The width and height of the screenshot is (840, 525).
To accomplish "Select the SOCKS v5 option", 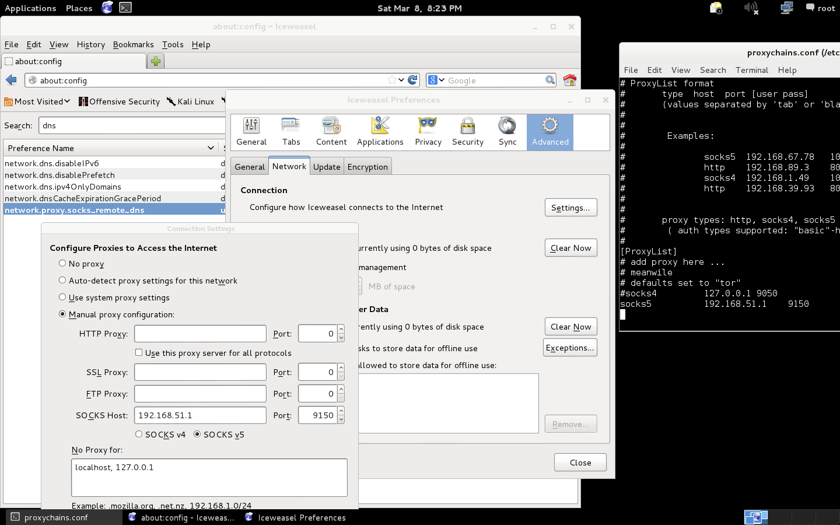I will [197, 434].
